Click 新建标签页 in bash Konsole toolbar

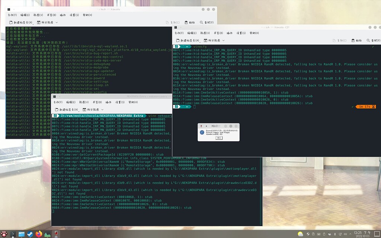(x=21, y=22)
